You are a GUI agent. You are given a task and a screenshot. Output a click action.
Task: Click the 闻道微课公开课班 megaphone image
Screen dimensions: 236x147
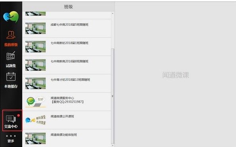36,120
